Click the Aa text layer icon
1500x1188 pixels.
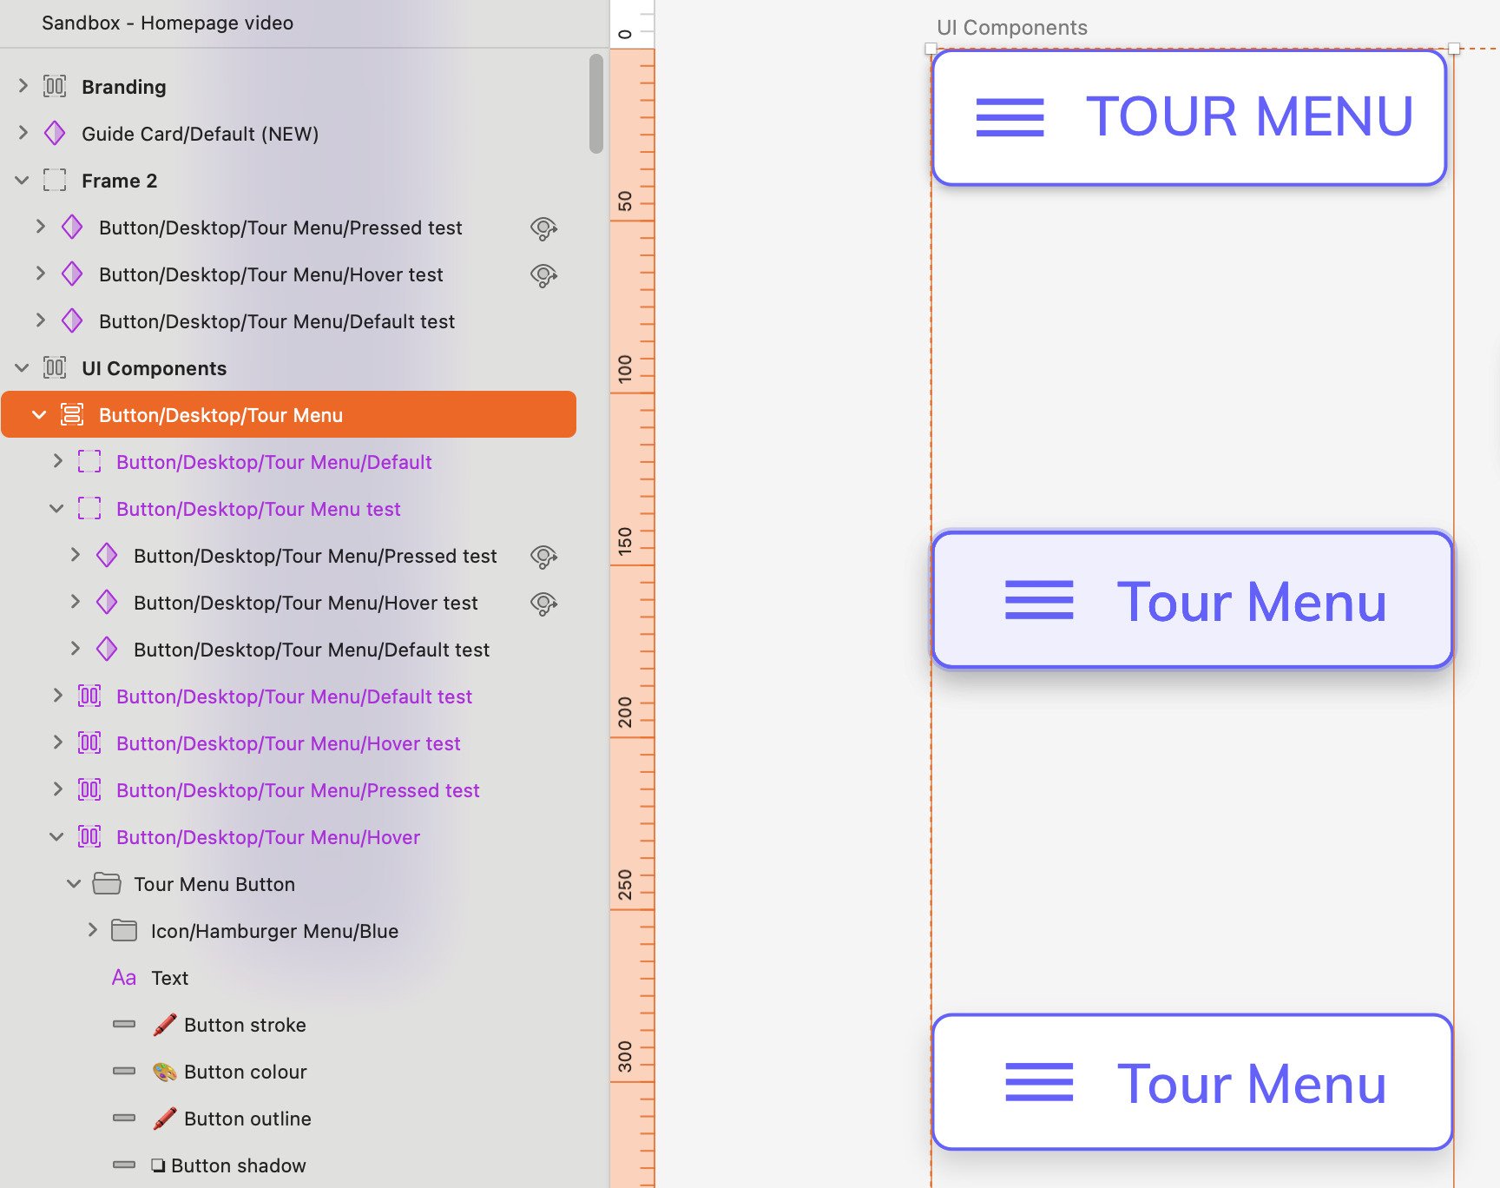tap(124, 977)
